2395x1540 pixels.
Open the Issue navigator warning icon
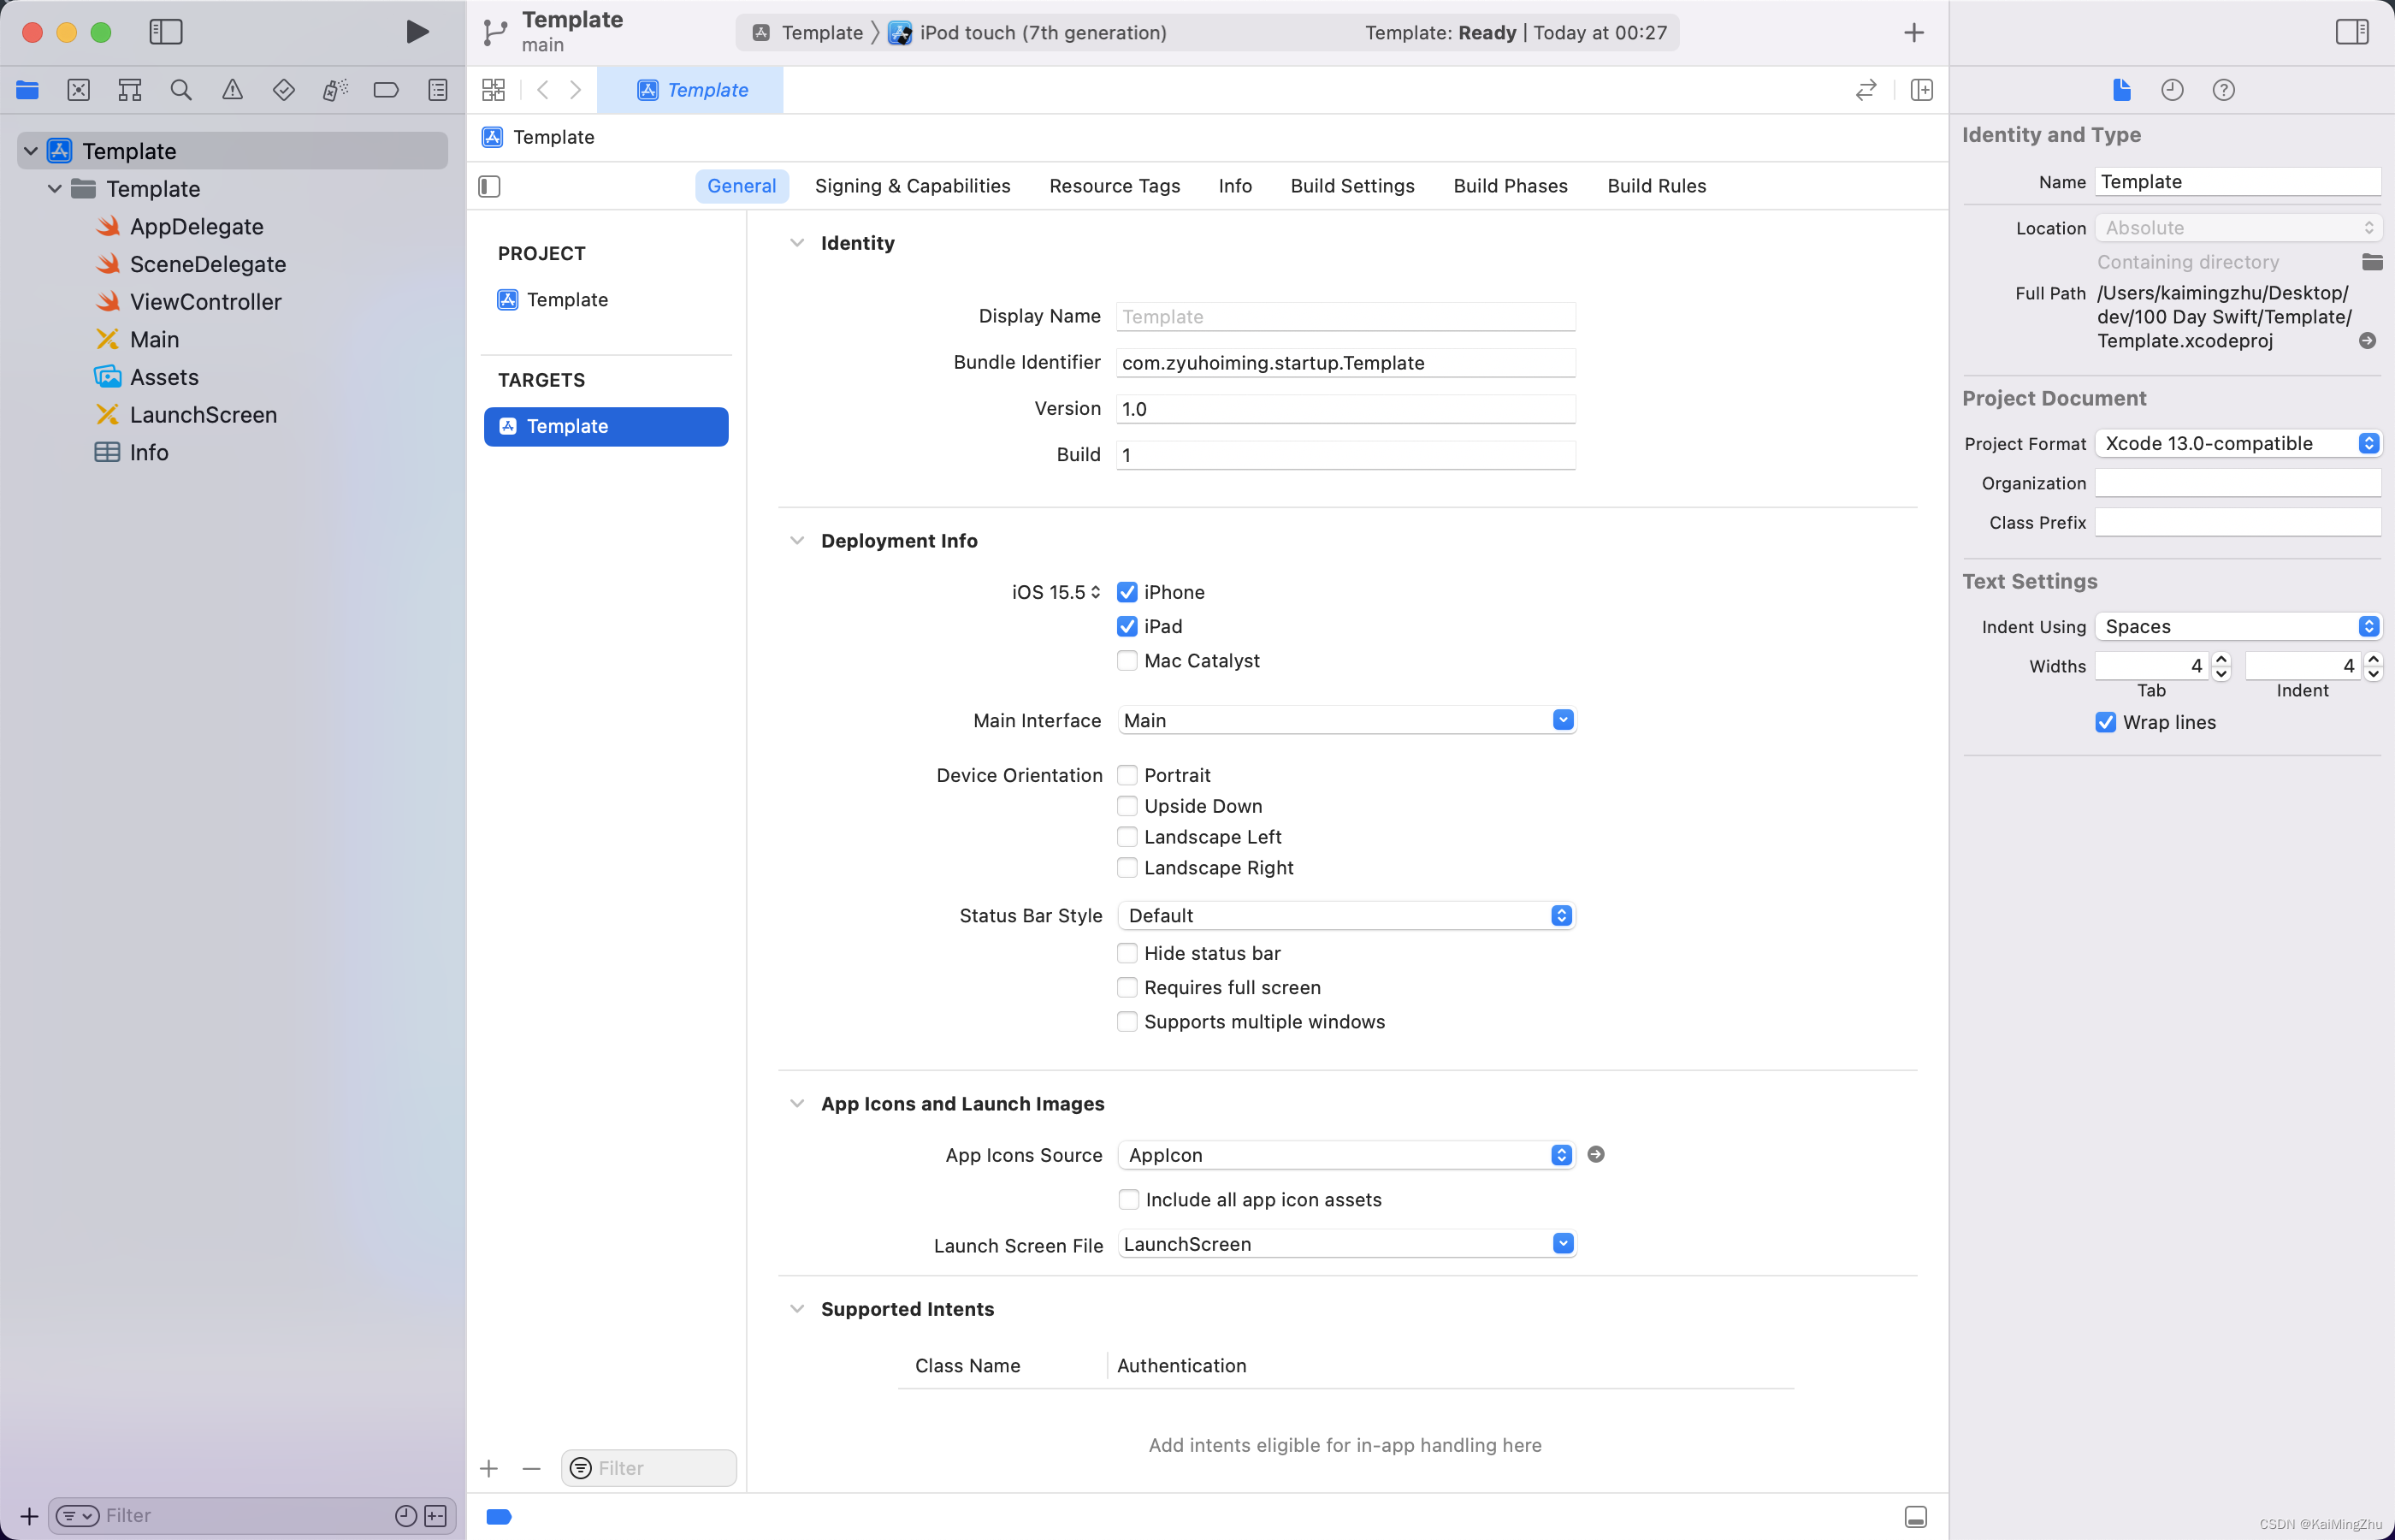232,90
